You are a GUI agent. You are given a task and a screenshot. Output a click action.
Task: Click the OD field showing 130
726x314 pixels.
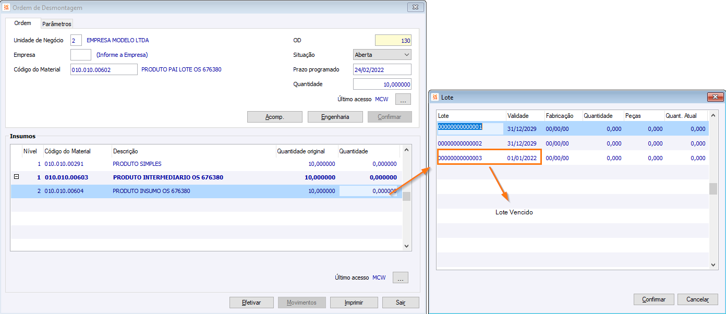point(393,40)
